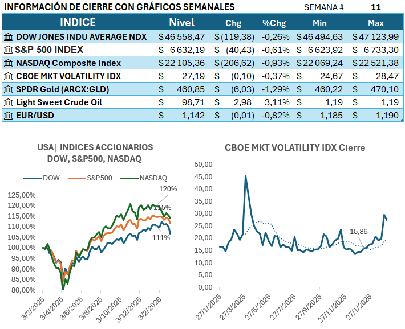Click the bank icon beside DOW JONES INDU AVERAGE
This screenshot has height=329, width=405.
click(8, 36)
